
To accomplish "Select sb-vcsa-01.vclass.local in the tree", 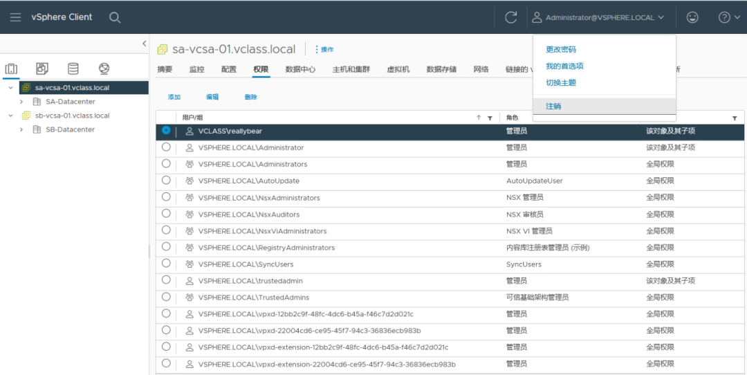I will [x=73, y=116].
